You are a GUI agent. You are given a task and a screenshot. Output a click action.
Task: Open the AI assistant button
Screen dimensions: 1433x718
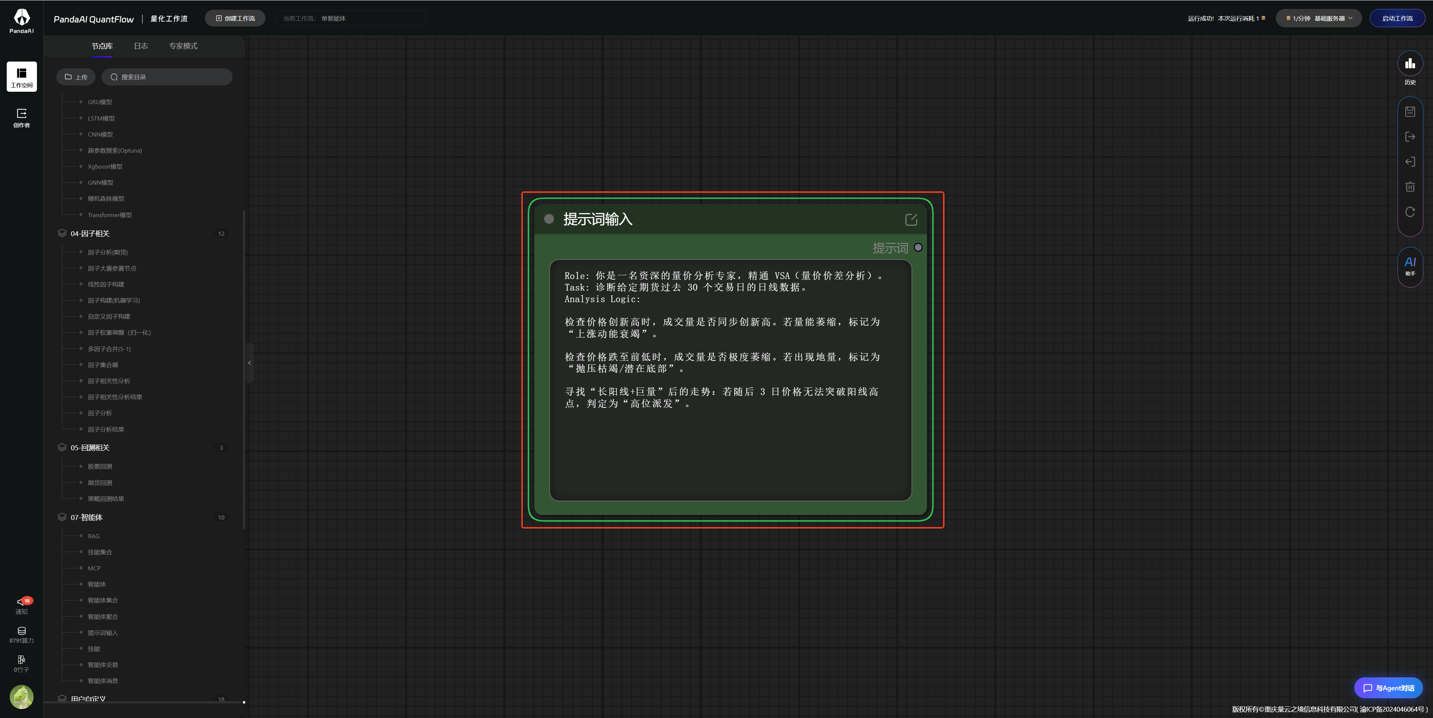coord(1409,266)
